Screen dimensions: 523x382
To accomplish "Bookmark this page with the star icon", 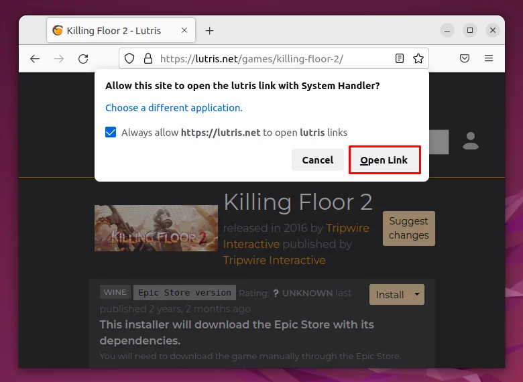I will (x=418, y=58).
